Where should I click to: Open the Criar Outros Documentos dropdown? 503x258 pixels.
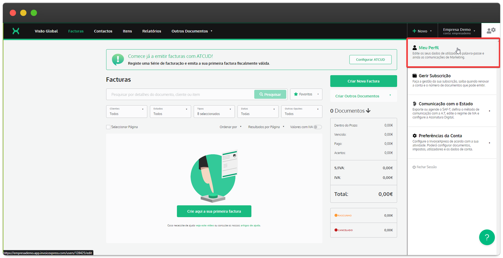coord(363,96)
